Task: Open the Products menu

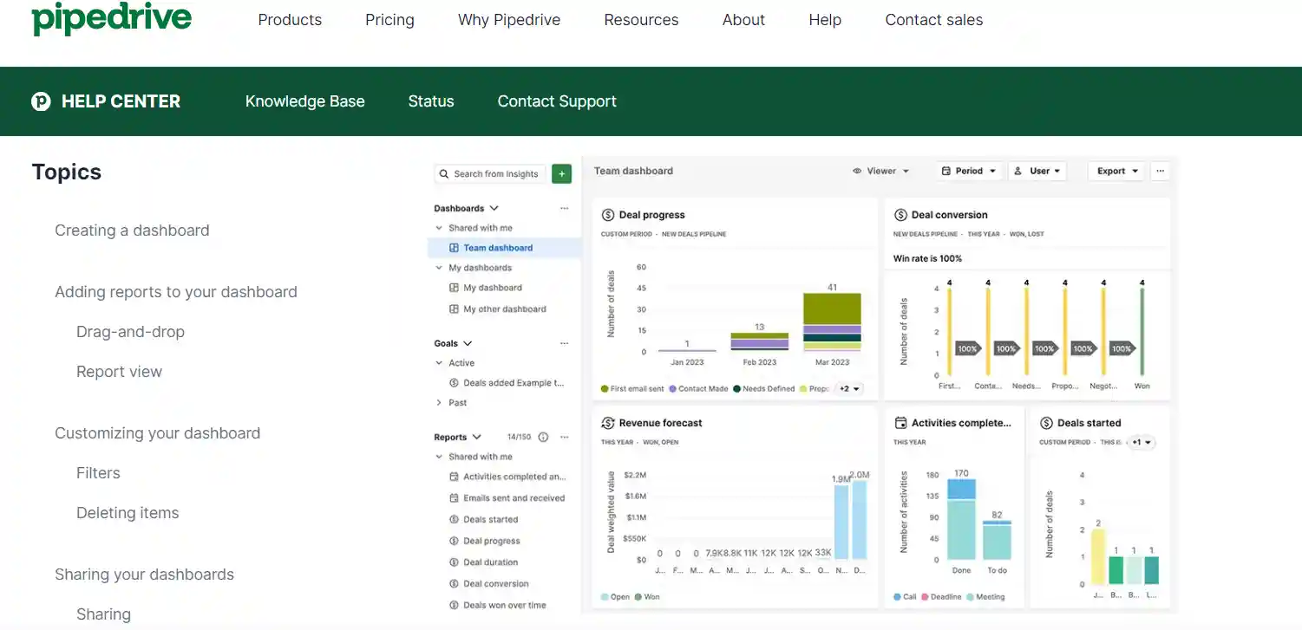Action: pos(290,20)
